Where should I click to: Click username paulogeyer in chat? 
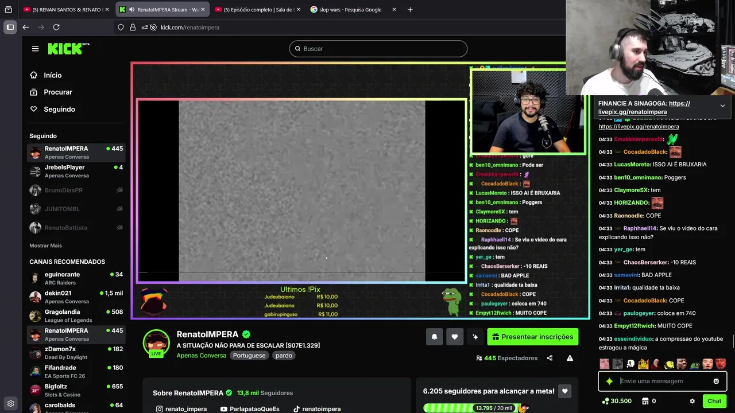click(640, 313)
